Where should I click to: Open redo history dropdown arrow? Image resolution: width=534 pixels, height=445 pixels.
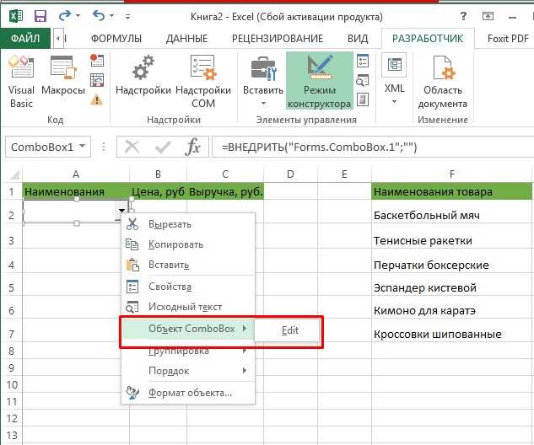click(x=78, y=16)
